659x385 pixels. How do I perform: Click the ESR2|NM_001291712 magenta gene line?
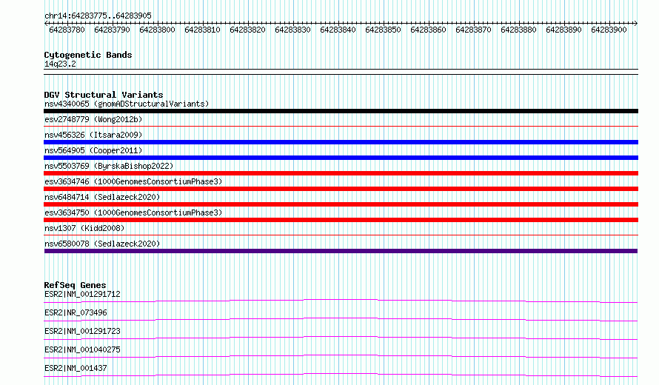[341, 301]
